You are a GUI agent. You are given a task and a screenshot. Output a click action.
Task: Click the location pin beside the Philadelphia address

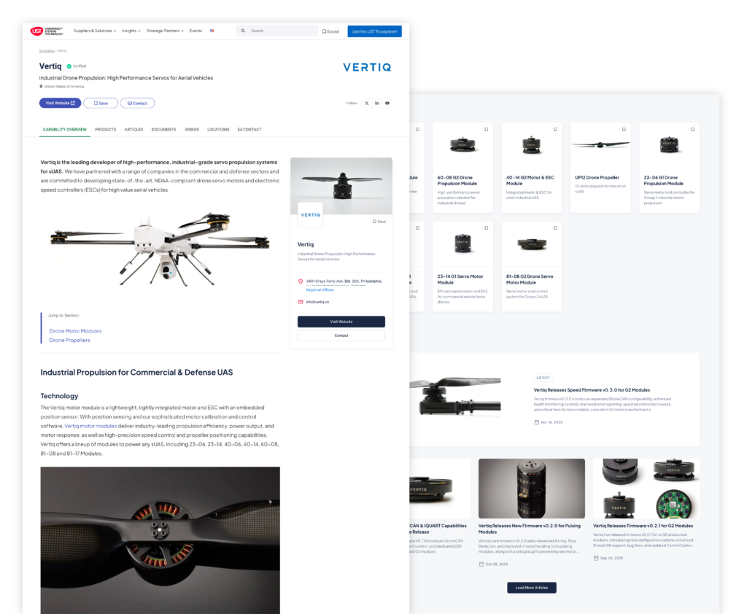click(x=301, y=281)
